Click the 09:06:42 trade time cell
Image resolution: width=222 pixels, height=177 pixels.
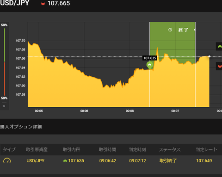click(x=108, y=161)
